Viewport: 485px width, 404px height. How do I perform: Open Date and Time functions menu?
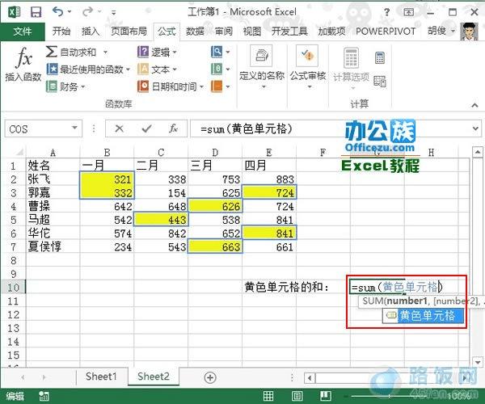pos(171,86)
